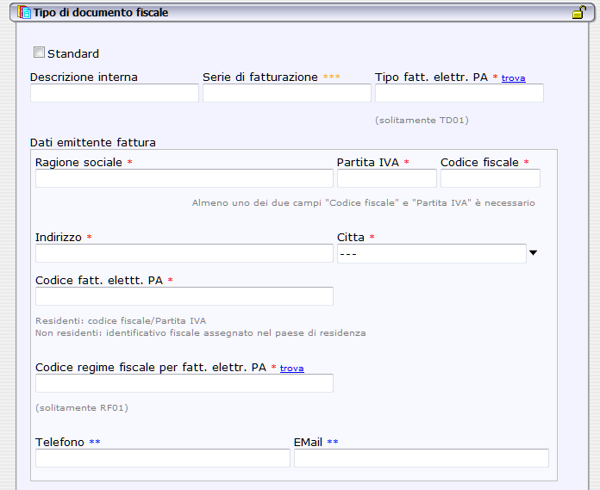Focus the Partita IVA input box
Screen dimensions: 600x490
tap(386, 178)
